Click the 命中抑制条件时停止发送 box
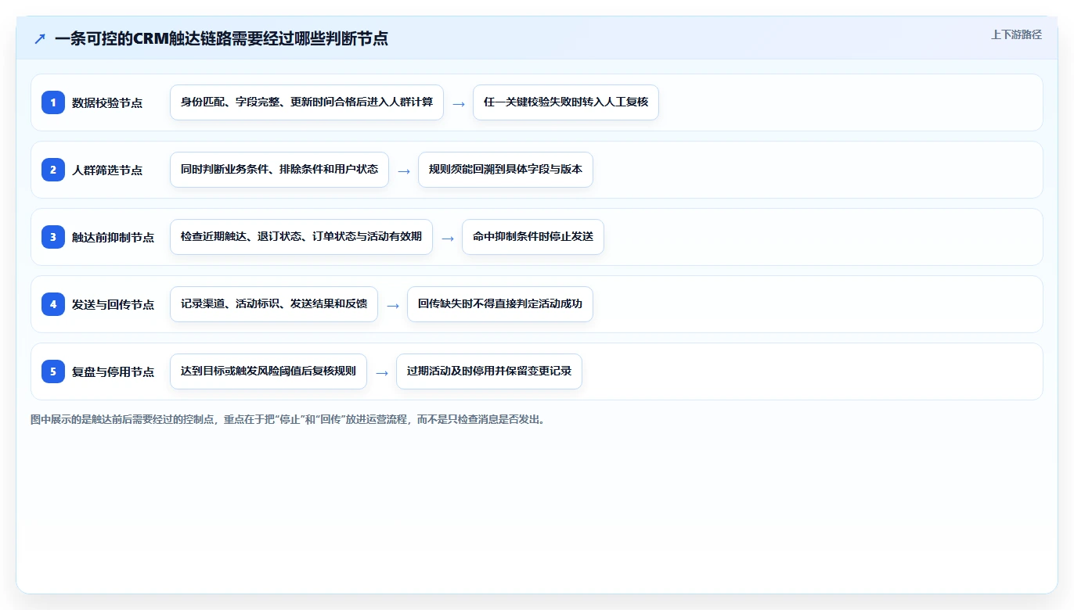 [x=533, y=237]
